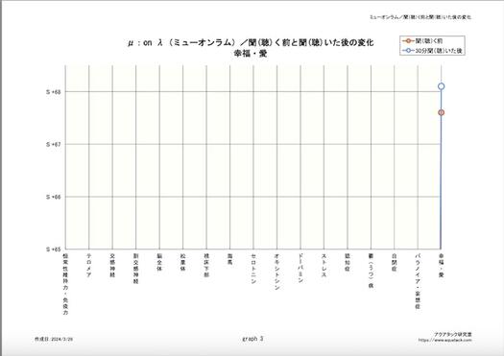Image resolution: width=504 pixels, height=356 pixels.
Task: Select the orange marker in the chart legend
Action: (408, 41)
